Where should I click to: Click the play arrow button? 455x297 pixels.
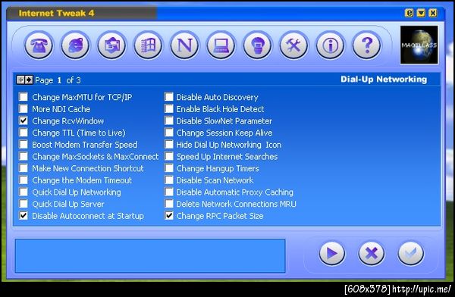point(332,254)
